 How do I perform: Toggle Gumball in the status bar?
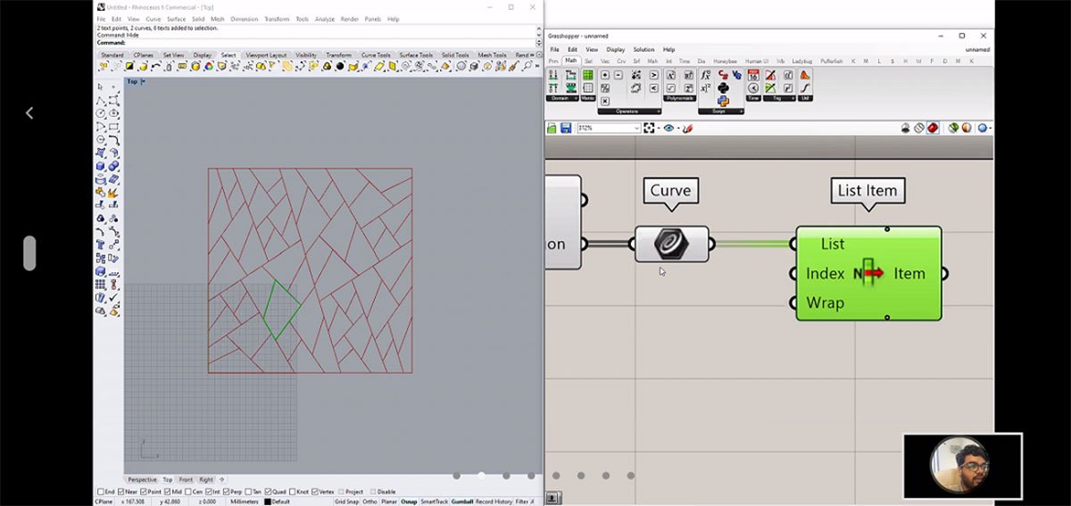(462, 502)
